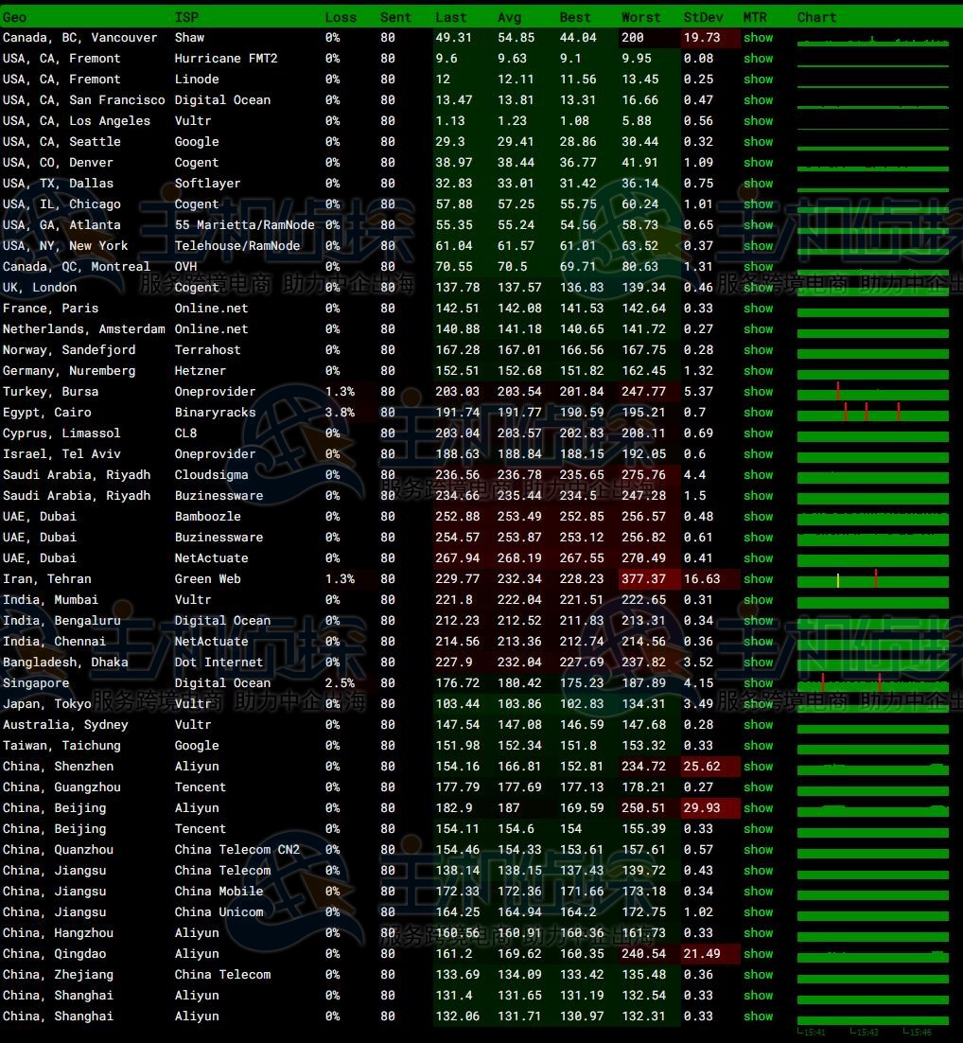Show MTR for Denver Cogent row
This screenshot has width=963, height=1043.
point(758,162)
